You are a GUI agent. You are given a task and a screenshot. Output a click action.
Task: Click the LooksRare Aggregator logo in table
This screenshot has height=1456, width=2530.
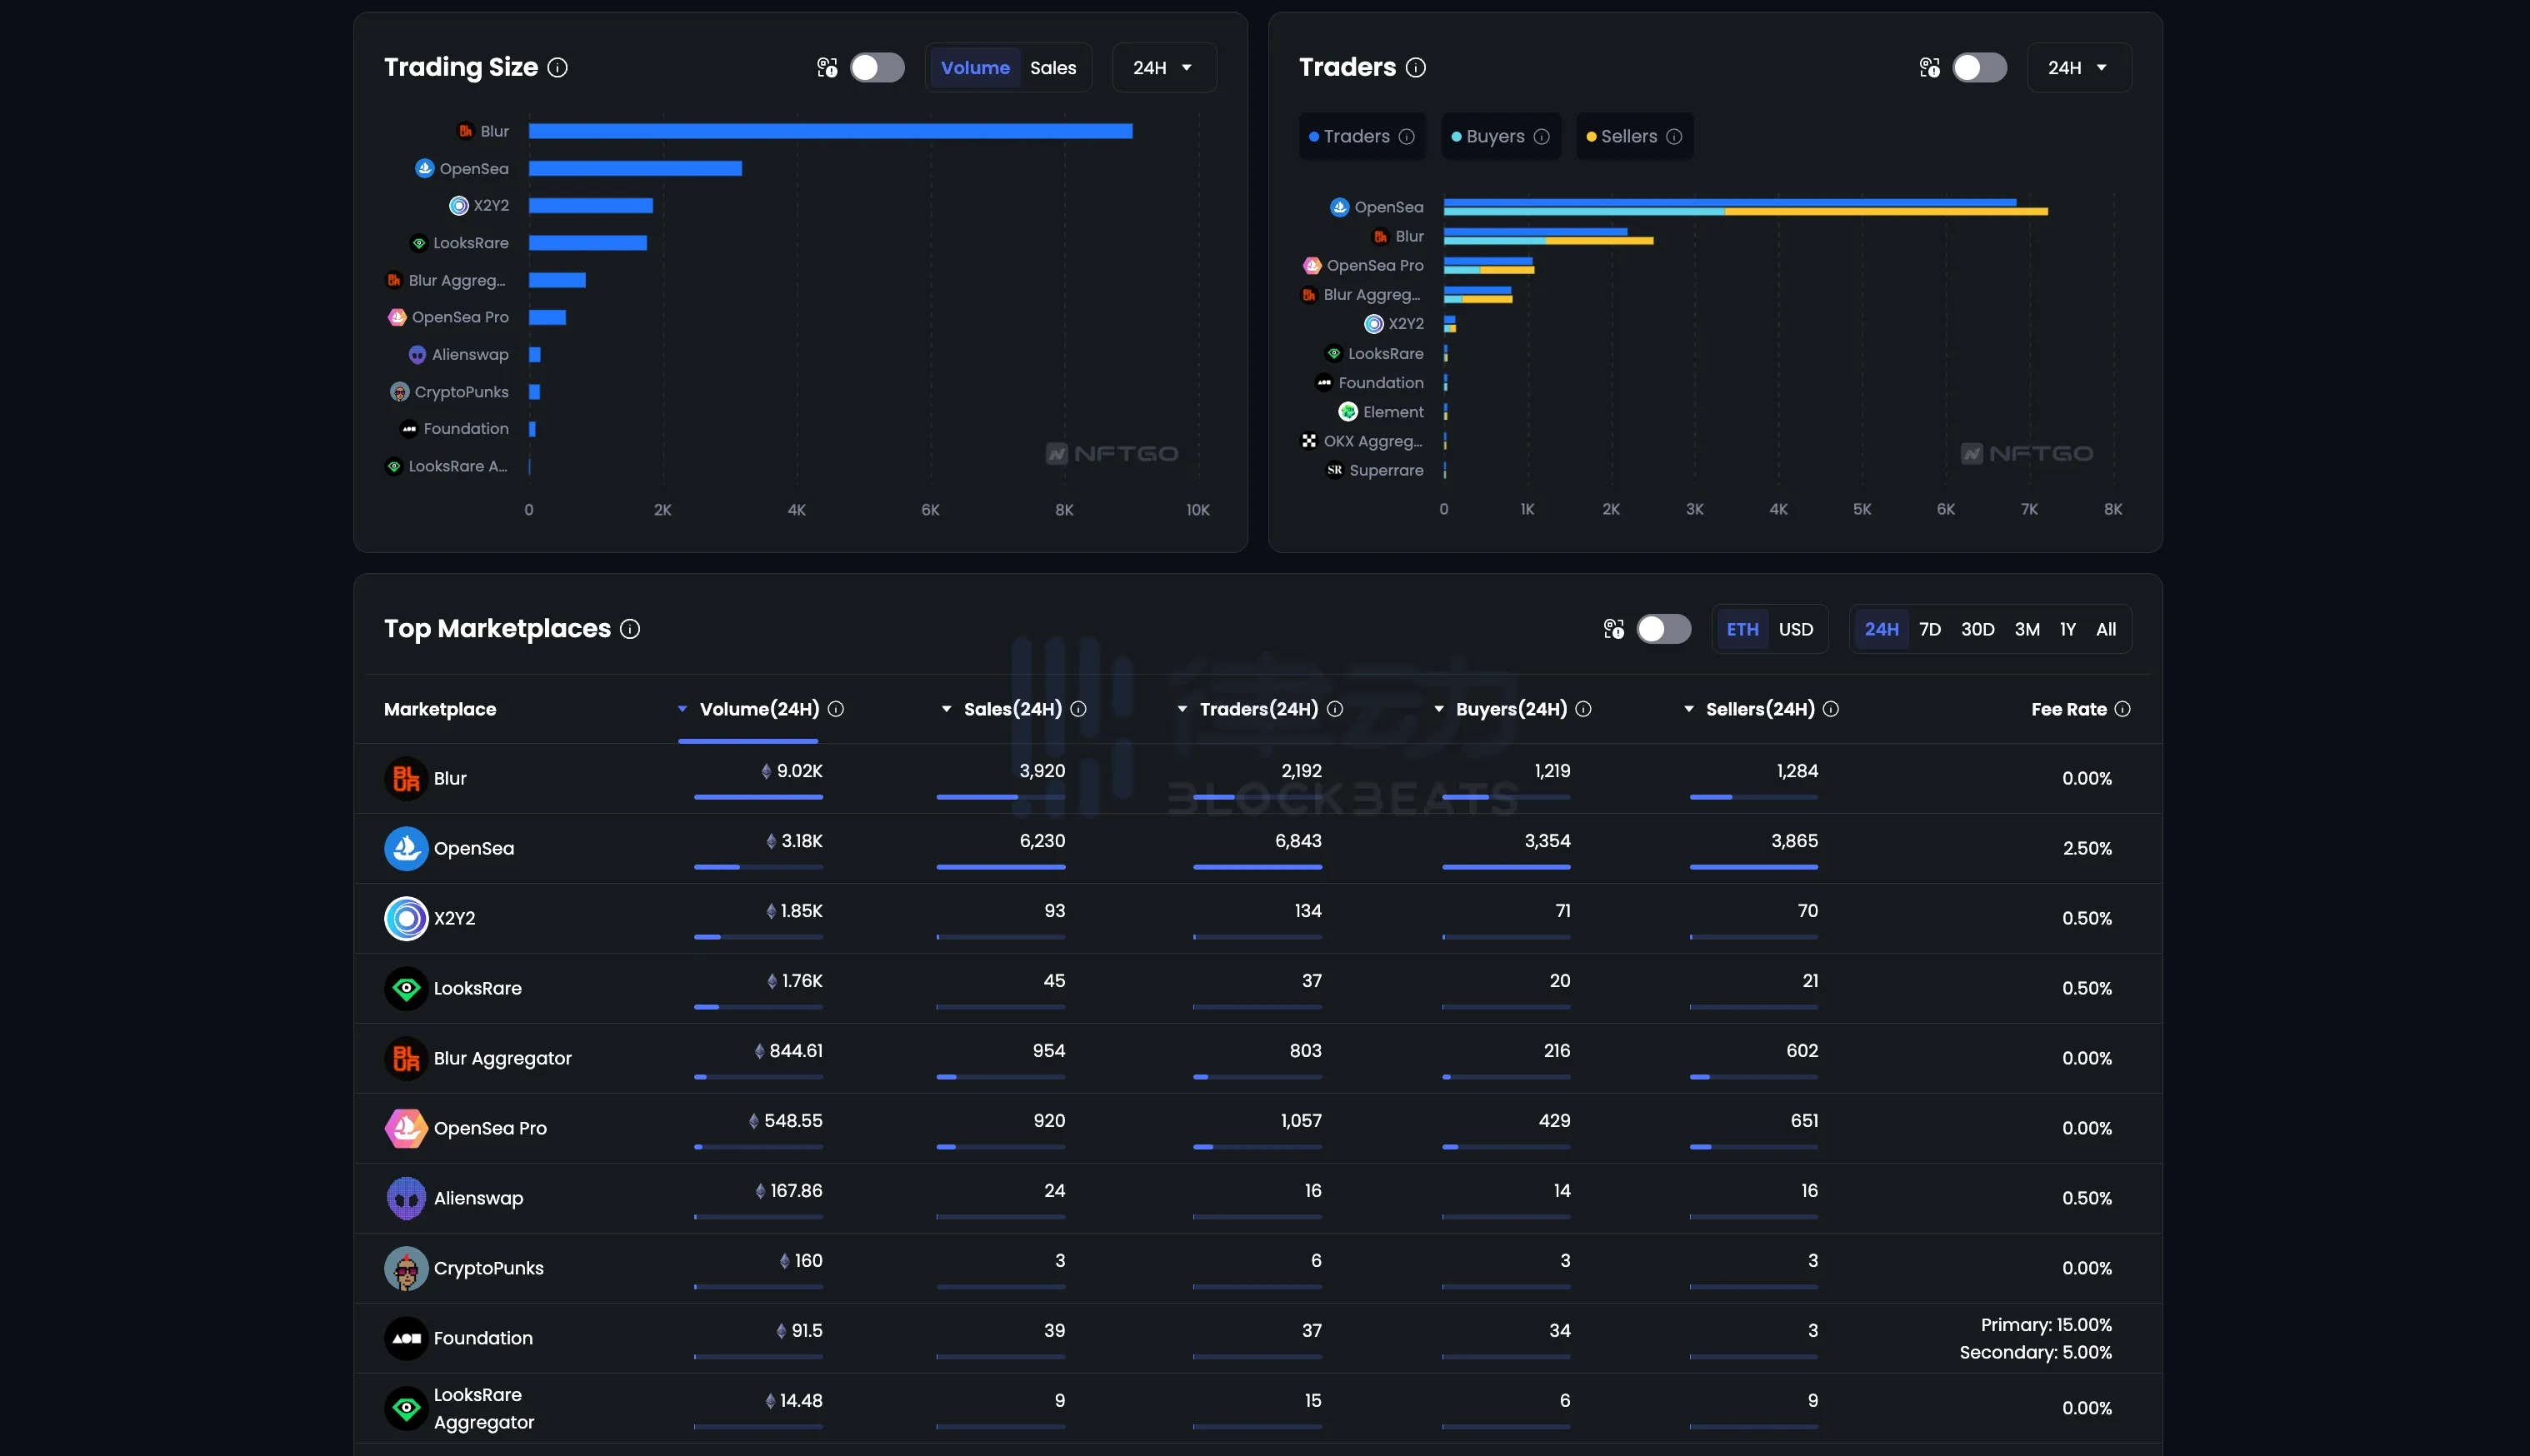click(406, 1408)
